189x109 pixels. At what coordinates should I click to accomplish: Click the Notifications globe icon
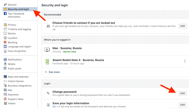[x=5, y=59]
